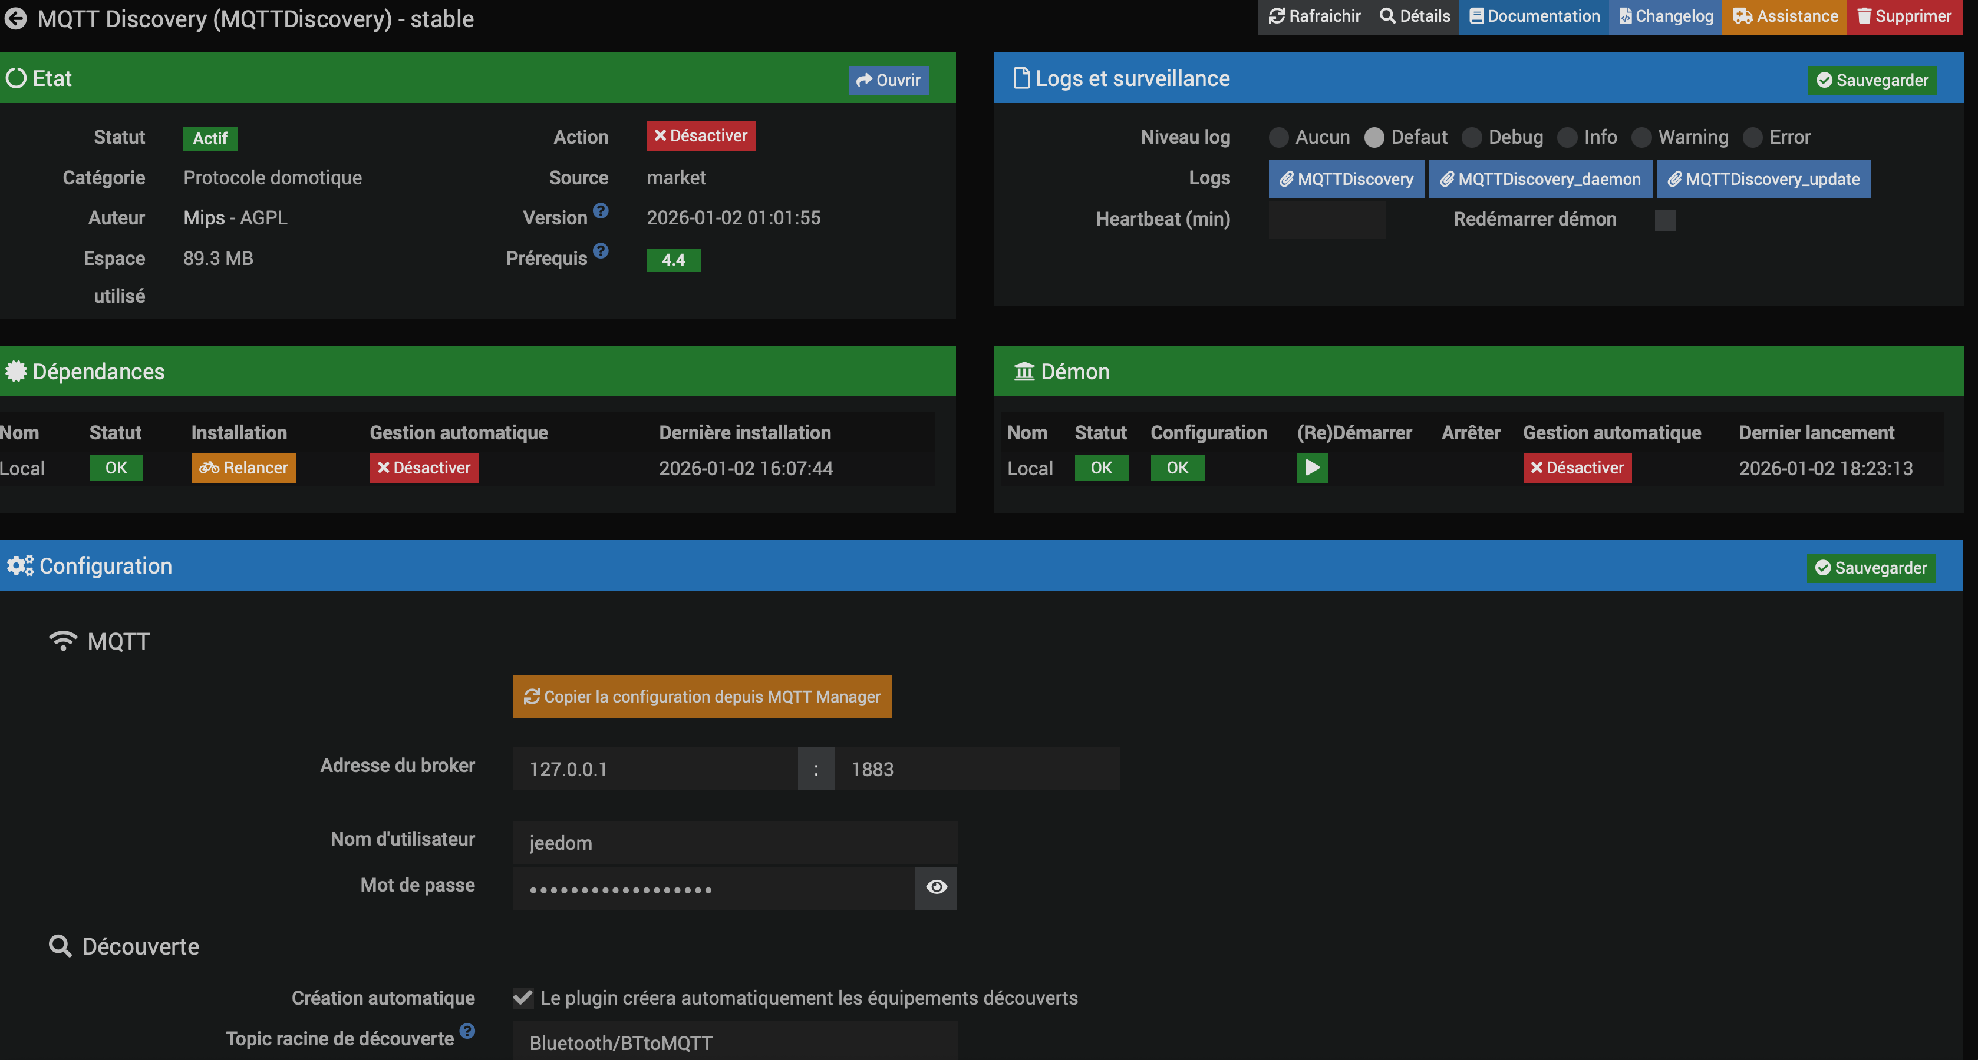Select the Warning log level
This screenshot has height=1060, width=1978.
1641,137
